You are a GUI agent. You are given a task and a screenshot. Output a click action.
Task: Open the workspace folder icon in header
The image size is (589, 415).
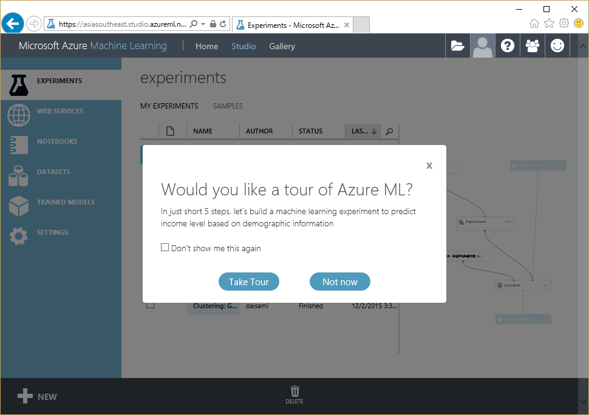coord(457,46)
